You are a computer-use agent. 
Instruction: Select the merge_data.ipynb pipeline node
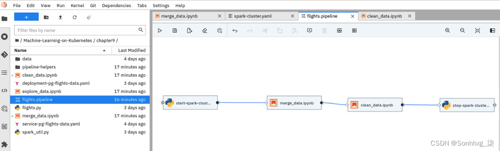294,103
